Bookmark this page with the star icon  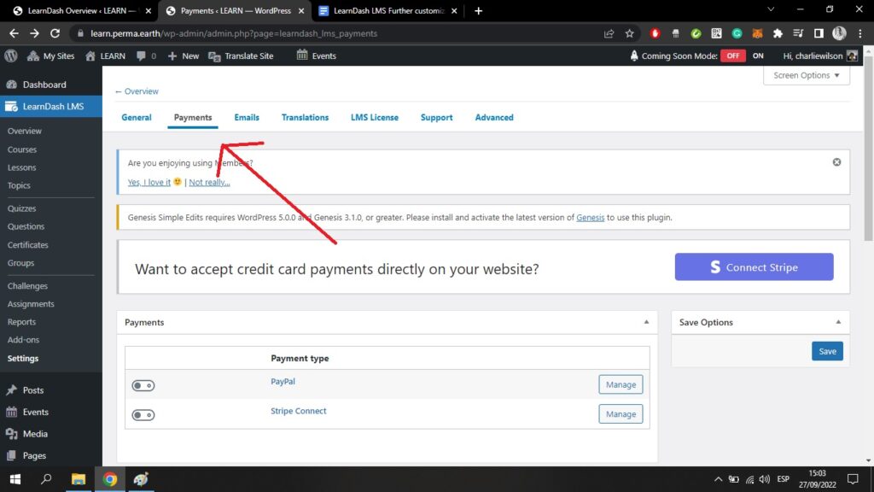click(x=630, y=33)
